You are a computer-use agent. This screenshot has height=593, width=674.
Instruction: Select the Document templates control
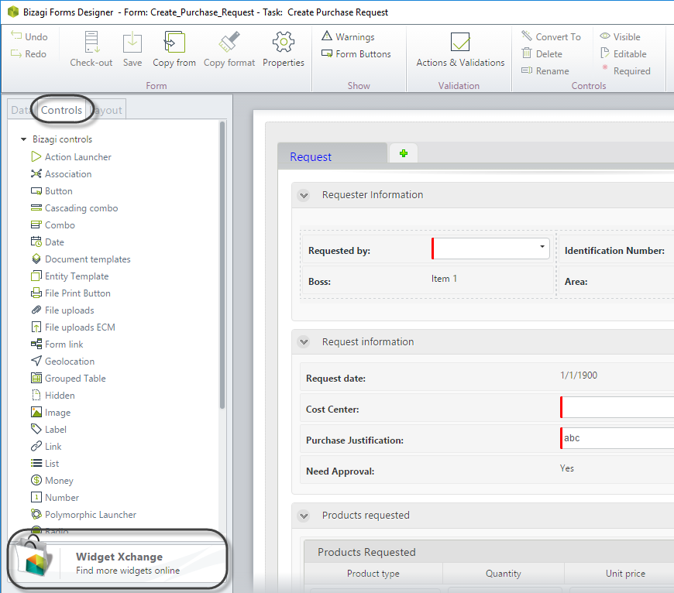(x=81, y=259)
